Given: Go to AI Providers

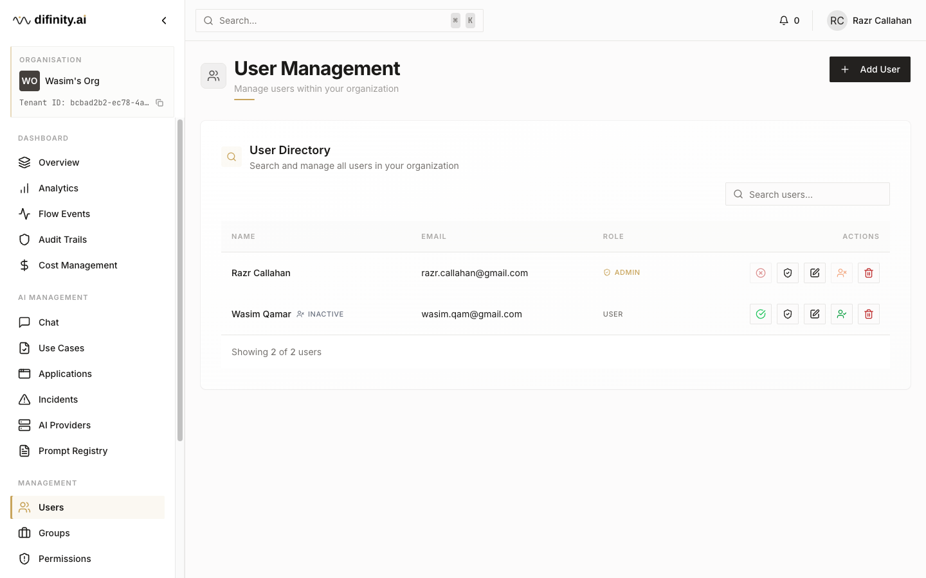Looking at the screenshot, I should pos(87,425).
